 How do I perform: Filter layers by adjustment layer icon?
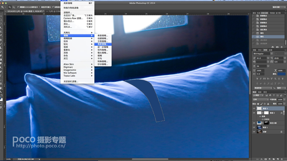[270, 95]
